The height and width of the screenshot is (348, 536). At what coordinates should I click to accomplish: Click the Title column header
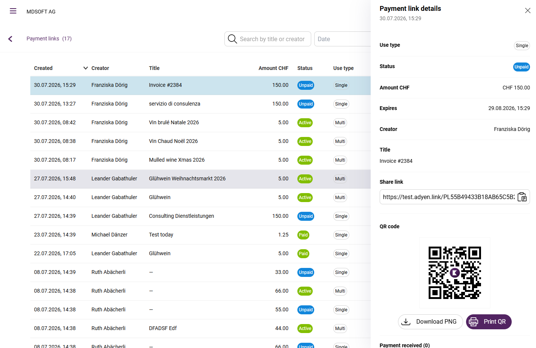tap(154, 68)
